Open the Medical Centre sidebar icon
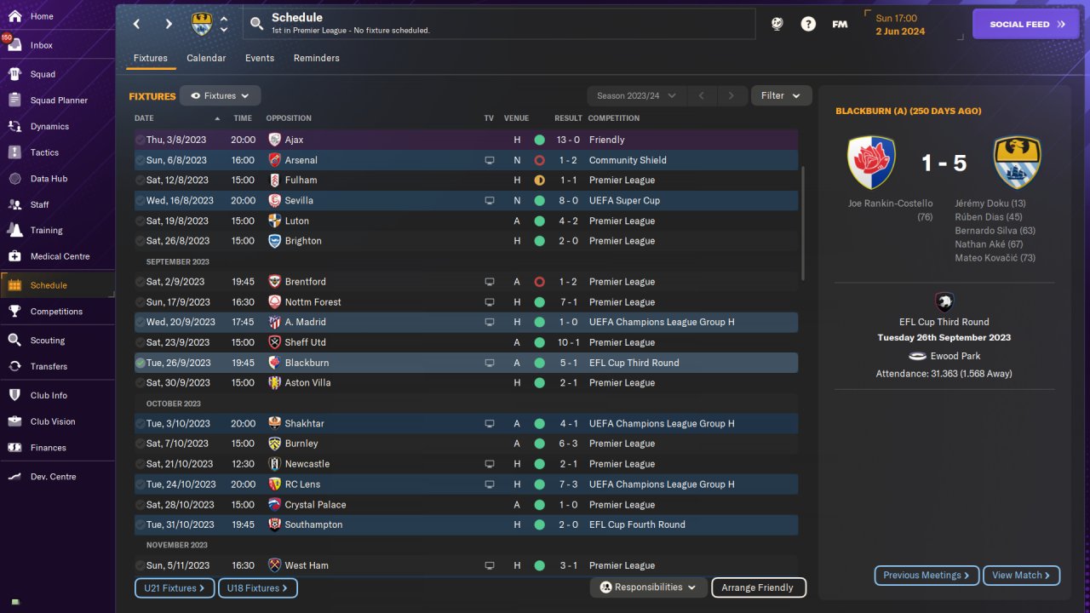Viewport: 1090px width, 613px height. (14, 256)
